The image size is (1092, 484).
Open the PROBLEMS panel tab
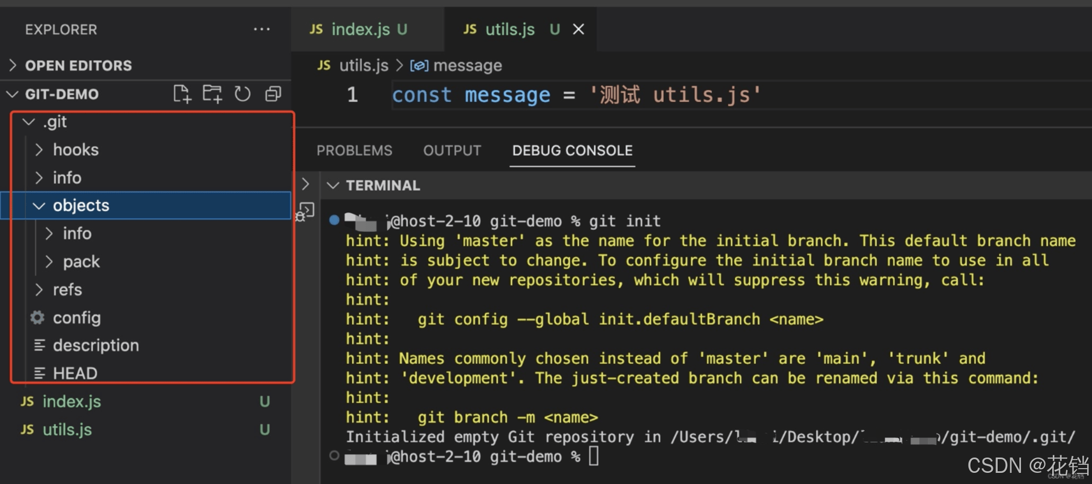(x=355, y=151)
